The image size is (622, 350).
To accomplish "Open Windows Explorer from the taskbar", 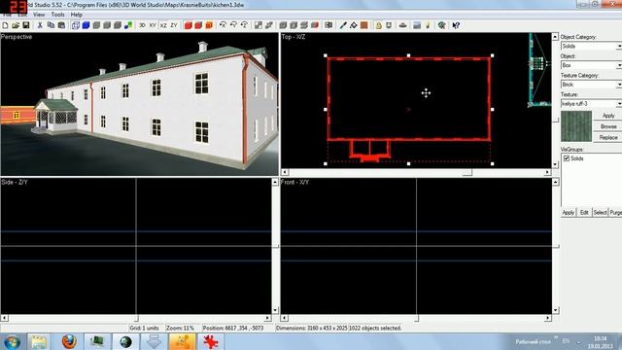I will pos(39,341).
